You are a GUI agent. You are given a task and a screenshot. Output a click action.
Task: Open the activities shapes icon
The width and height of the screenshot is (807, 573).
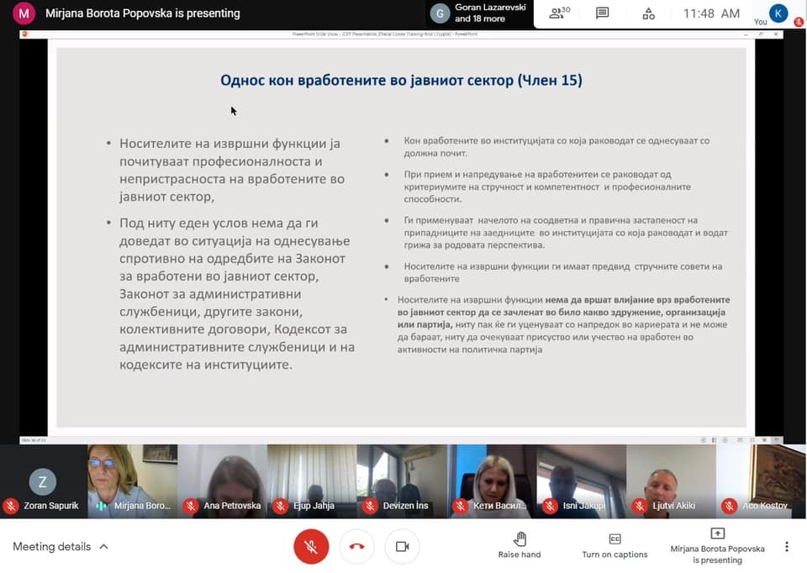(648, 13)
